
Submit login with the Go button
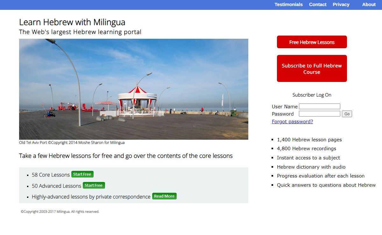pos(347,114)
